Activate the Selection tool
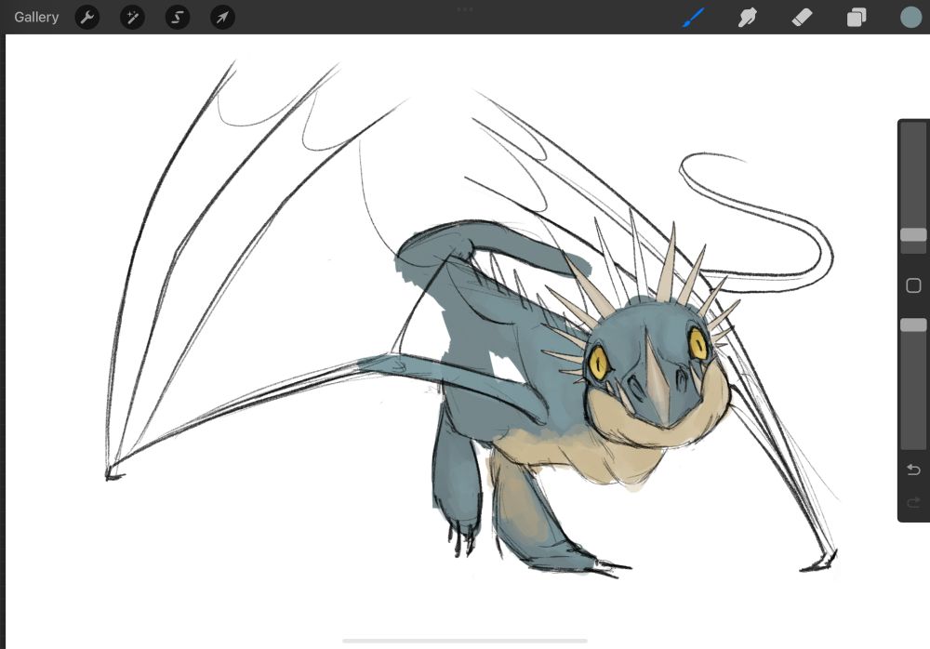930x649 pixels. 178,18
